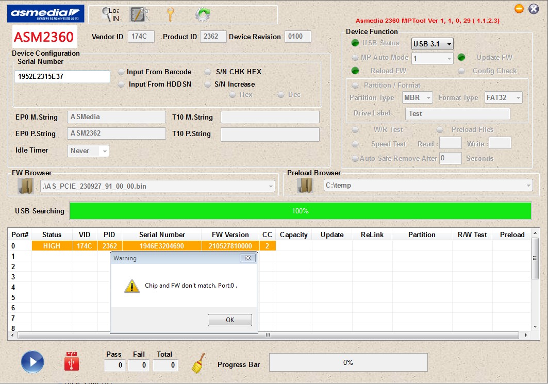Click the horizontal scrollbar of port table

(x=269, y=336)
